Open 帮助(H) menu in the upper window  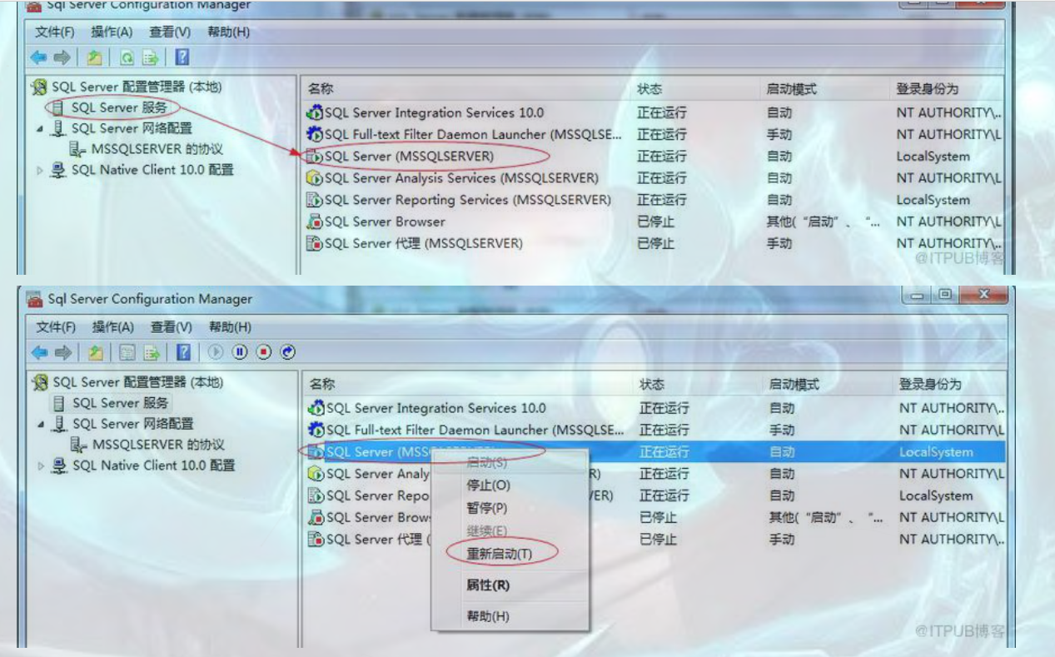228,32
